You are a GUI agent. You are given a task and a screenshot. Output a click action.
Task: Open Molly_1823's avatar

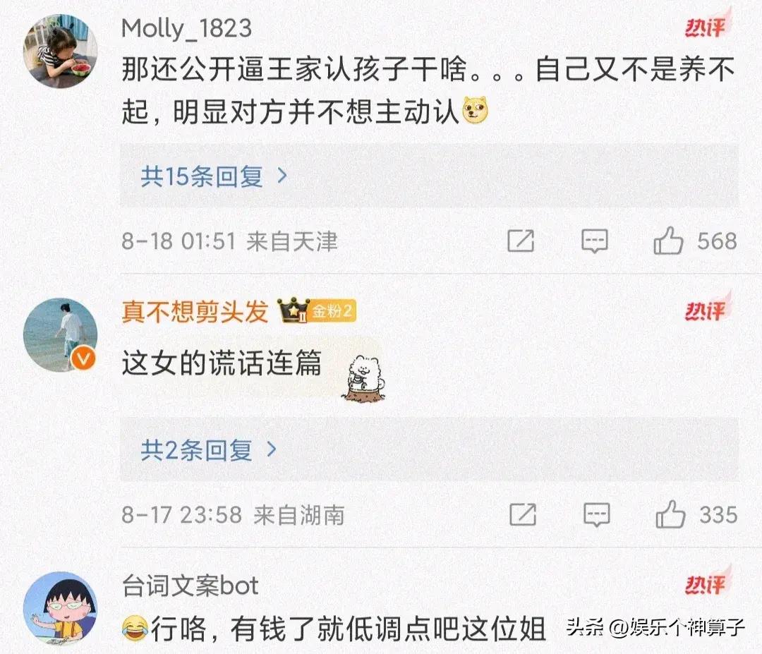point(60,51)
